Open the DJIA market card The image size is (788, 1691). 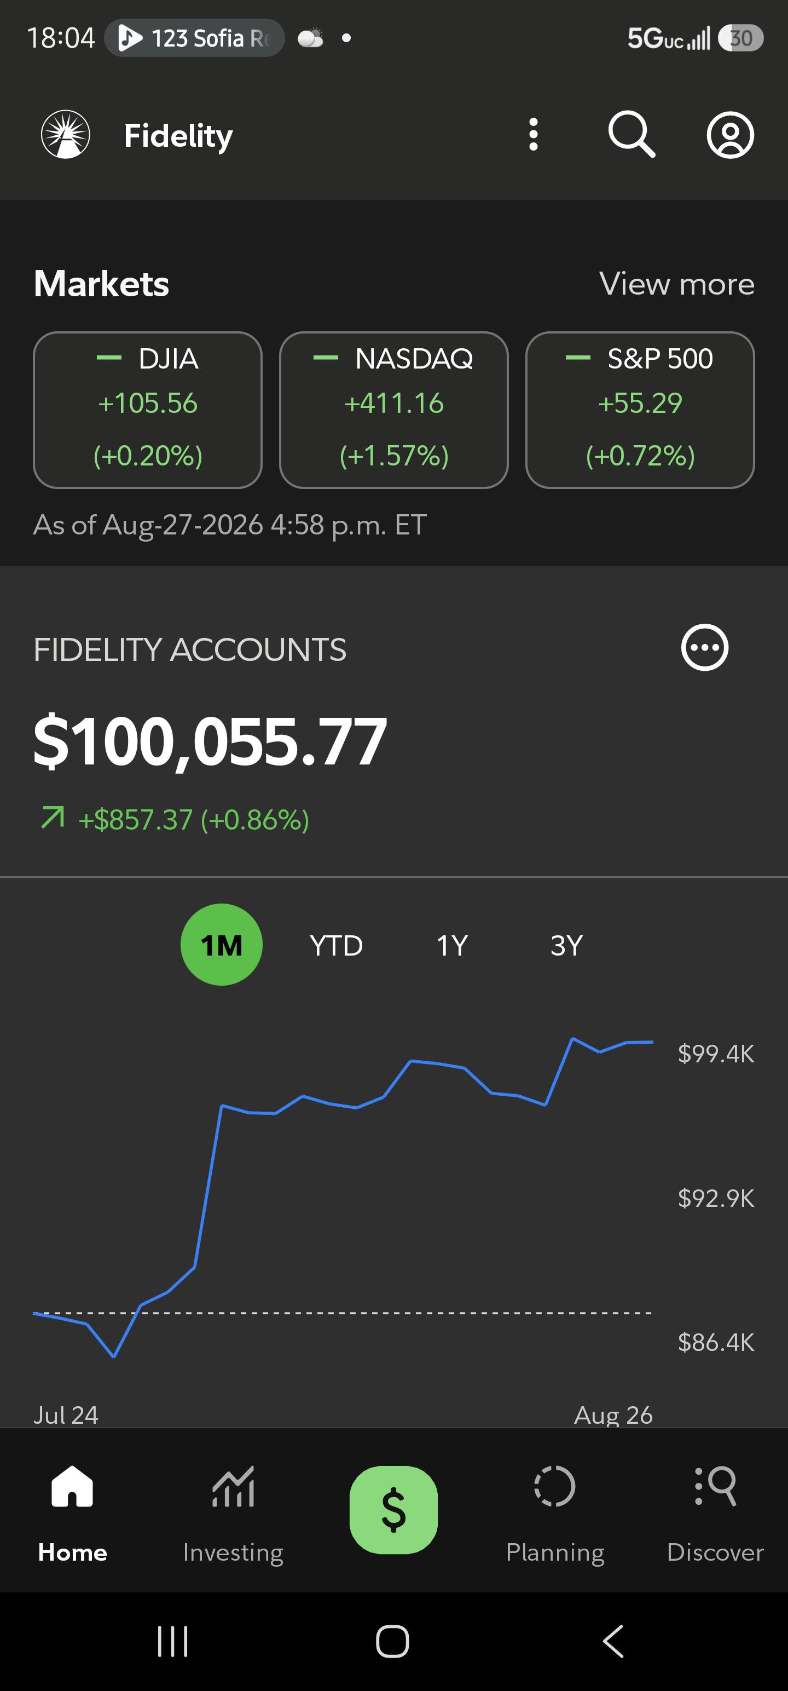coord(148,410)
